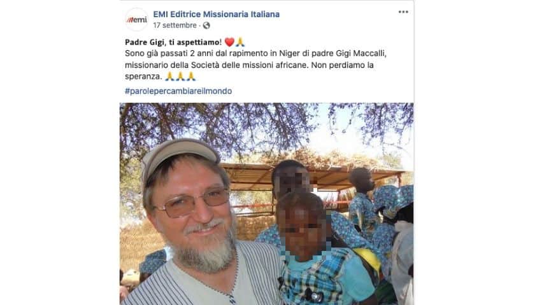The height and width of the screenshot is (305, 544).
Task: Open the "17 settembre" timestamp link
Action: pyautogui.click(x=175, y=25)
